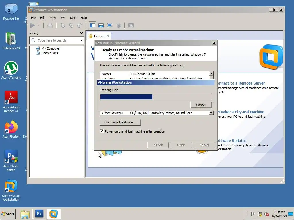Image resolution: width=294 pixels, height=220 pixels.
Task: Click the Show Desktop tray button
Action: 291,214
